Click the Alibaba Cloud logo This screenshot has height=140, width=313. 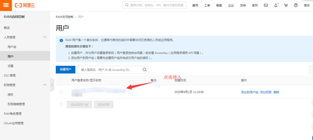(25, 5)
